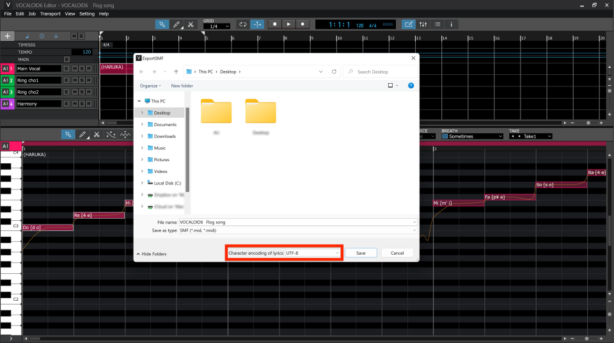Select the scissors tool in top toolbar
614x343 pixels.
(x=191, y=24)
